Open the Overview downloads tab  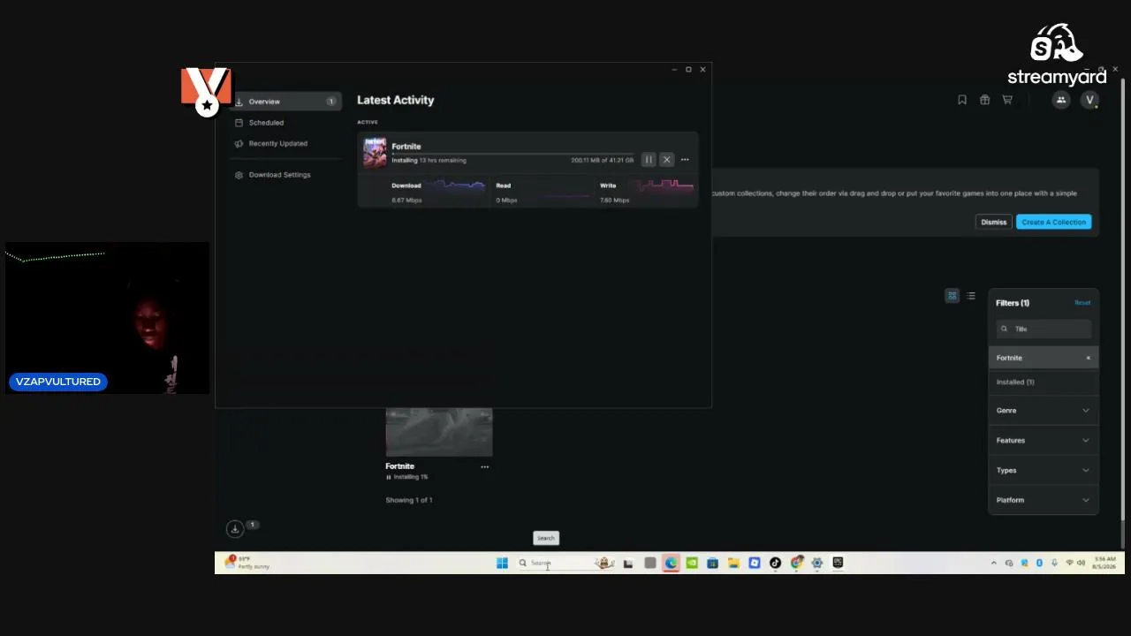coord(285,102)
